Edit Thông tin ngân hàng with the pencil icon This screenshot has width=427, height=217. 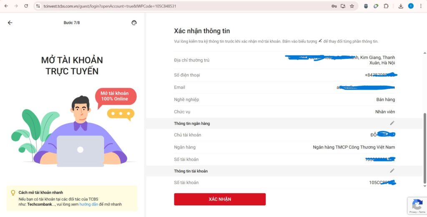392,123
